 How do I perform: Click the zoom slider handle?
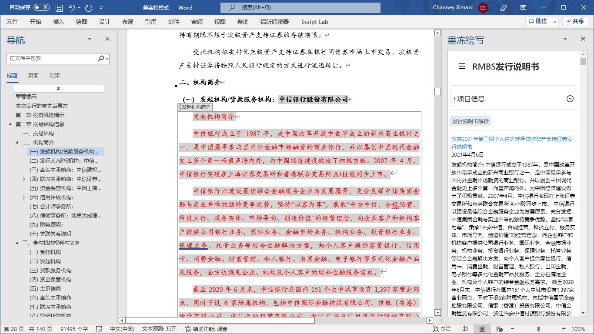(539, 329)
